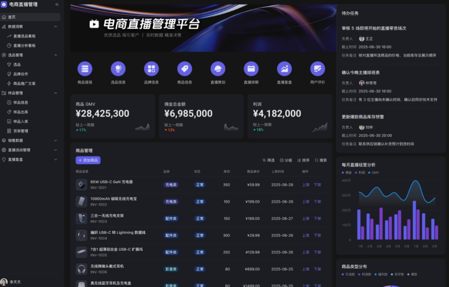Image resolution: width=449 pixels, height=287 pixels.
Task: Open the 直播策划 planet icon
Action: click(218, 69)
